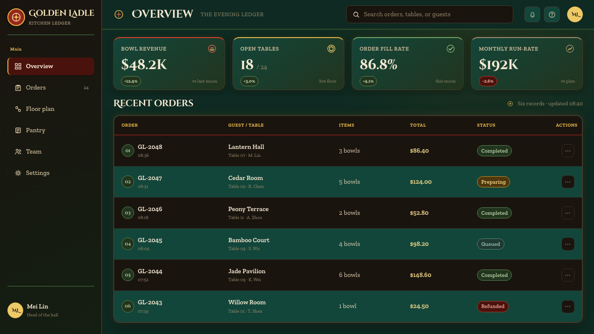Click the Total column header

tap(418, 125)
